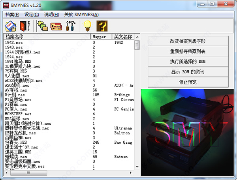
Task: Click the red EXIT door icon
Action: click(x=25, y=26)
